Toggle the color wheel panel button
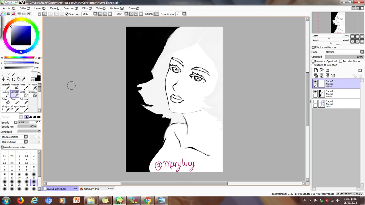 tap(3, 14)
